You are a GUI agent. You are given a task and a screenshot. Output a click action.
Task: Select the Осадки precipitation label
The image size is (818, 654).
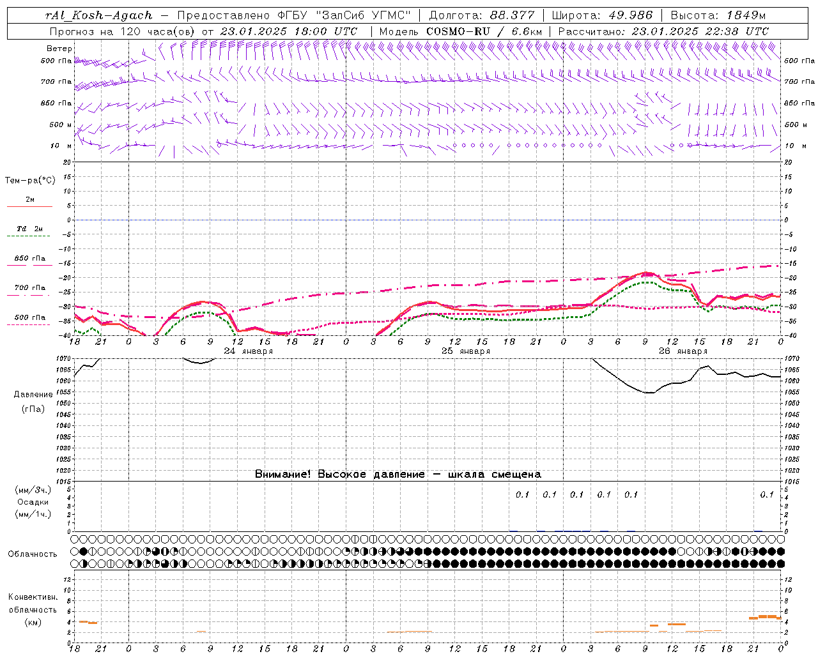(x=33, y=502)
